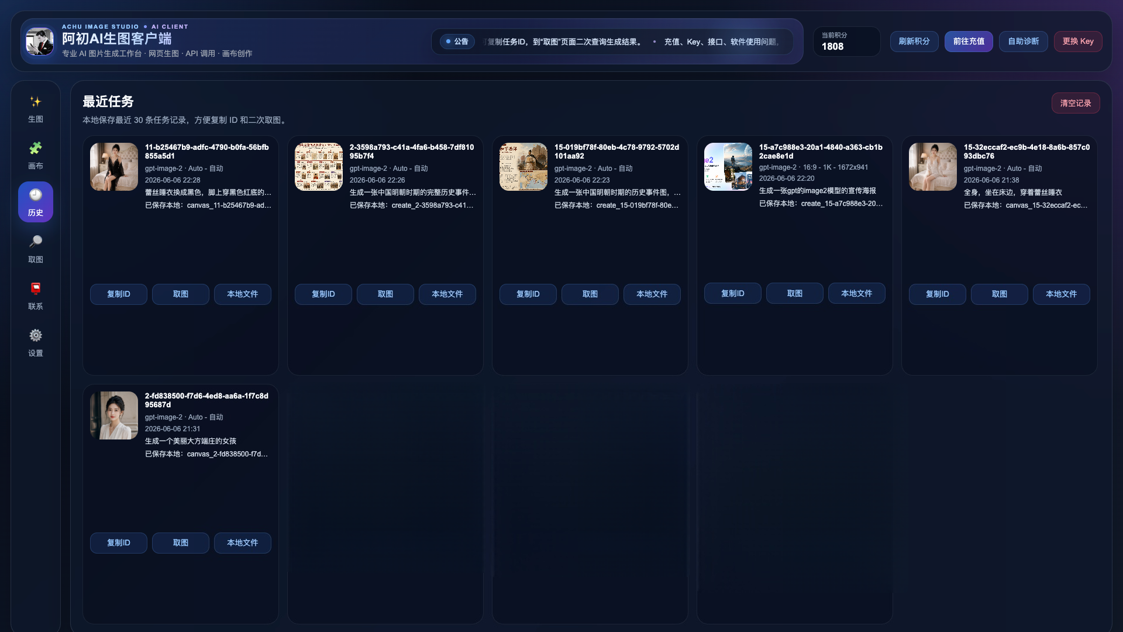Viewport: 1123px width, 632px height.
Task: Click the 公告 announcement badge
Action: (x=457, y=42)
